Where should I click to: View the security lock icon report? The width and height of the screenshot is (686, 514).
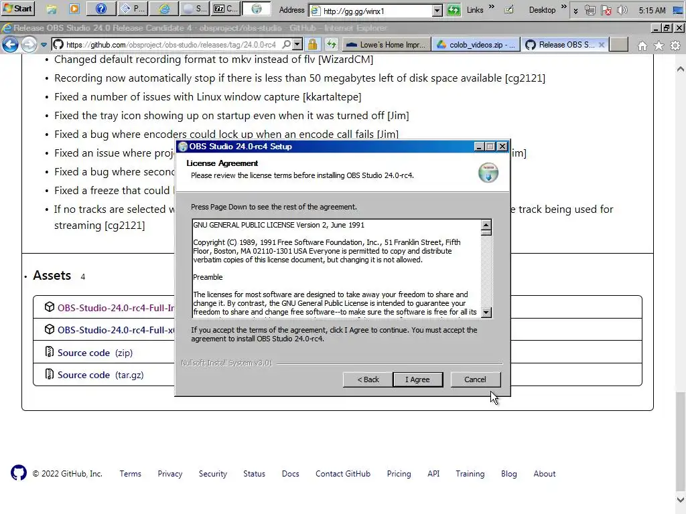coord(312,45)
